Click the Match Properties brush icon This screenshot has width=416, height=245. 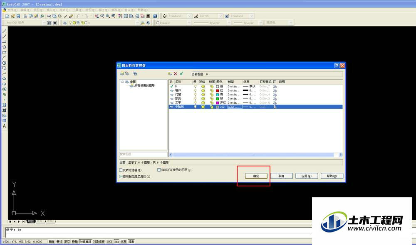71,16
